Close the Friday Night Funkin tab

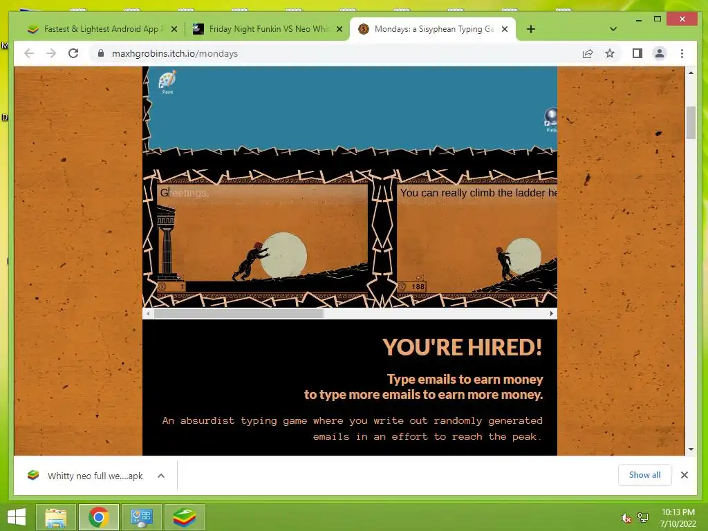click(x=339, y=29)
